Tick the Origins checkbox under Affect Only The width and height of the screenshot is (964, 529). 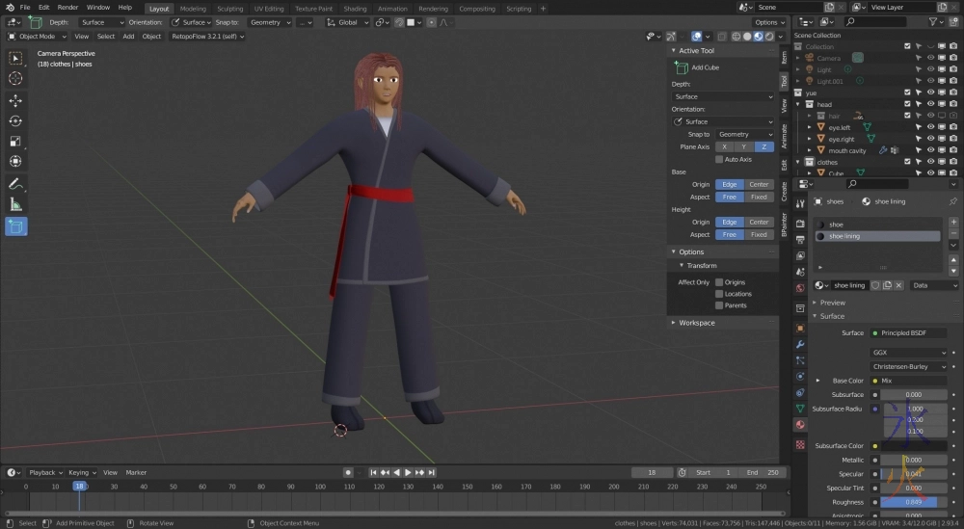point(719,282)
